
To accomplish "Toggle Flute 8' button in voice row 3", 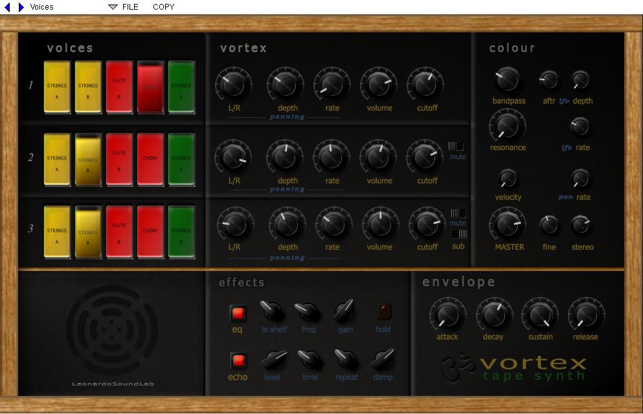I will point(119,232).
